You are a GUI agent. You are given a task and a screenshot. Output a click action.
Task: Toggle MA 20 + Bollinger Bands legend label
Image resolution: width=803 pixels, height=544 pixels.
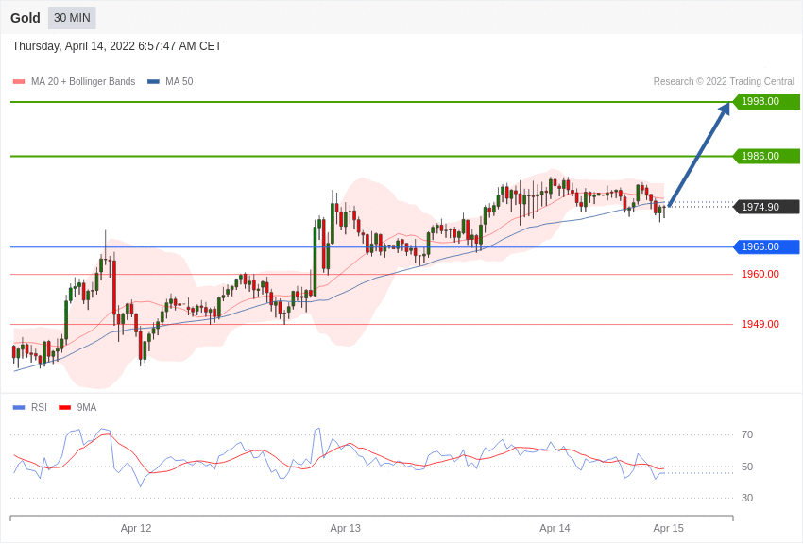(x=83, y=81)
